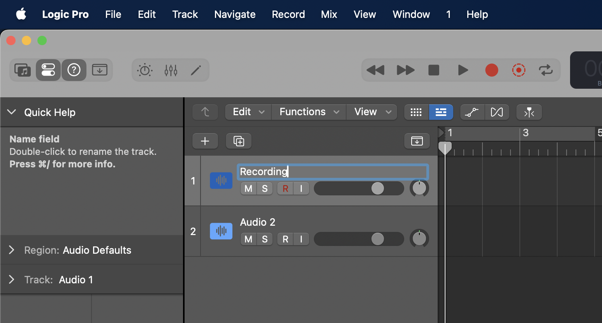Record-enable the Audio 2 track

tap(285, 239)
